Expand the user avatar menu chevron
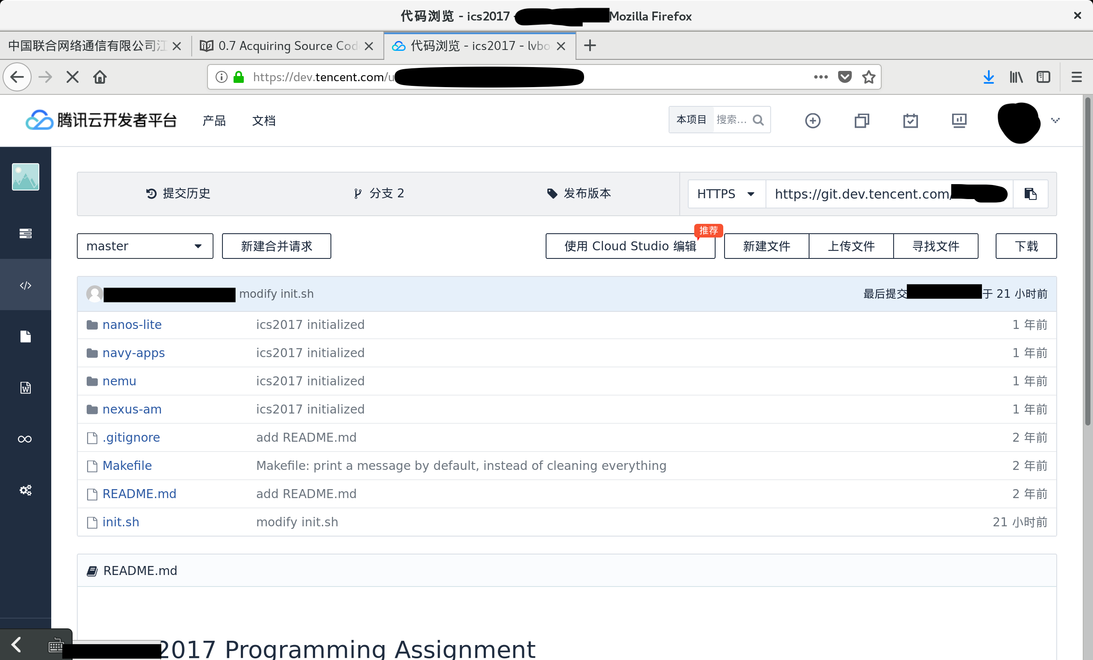 pos(1055,120)
